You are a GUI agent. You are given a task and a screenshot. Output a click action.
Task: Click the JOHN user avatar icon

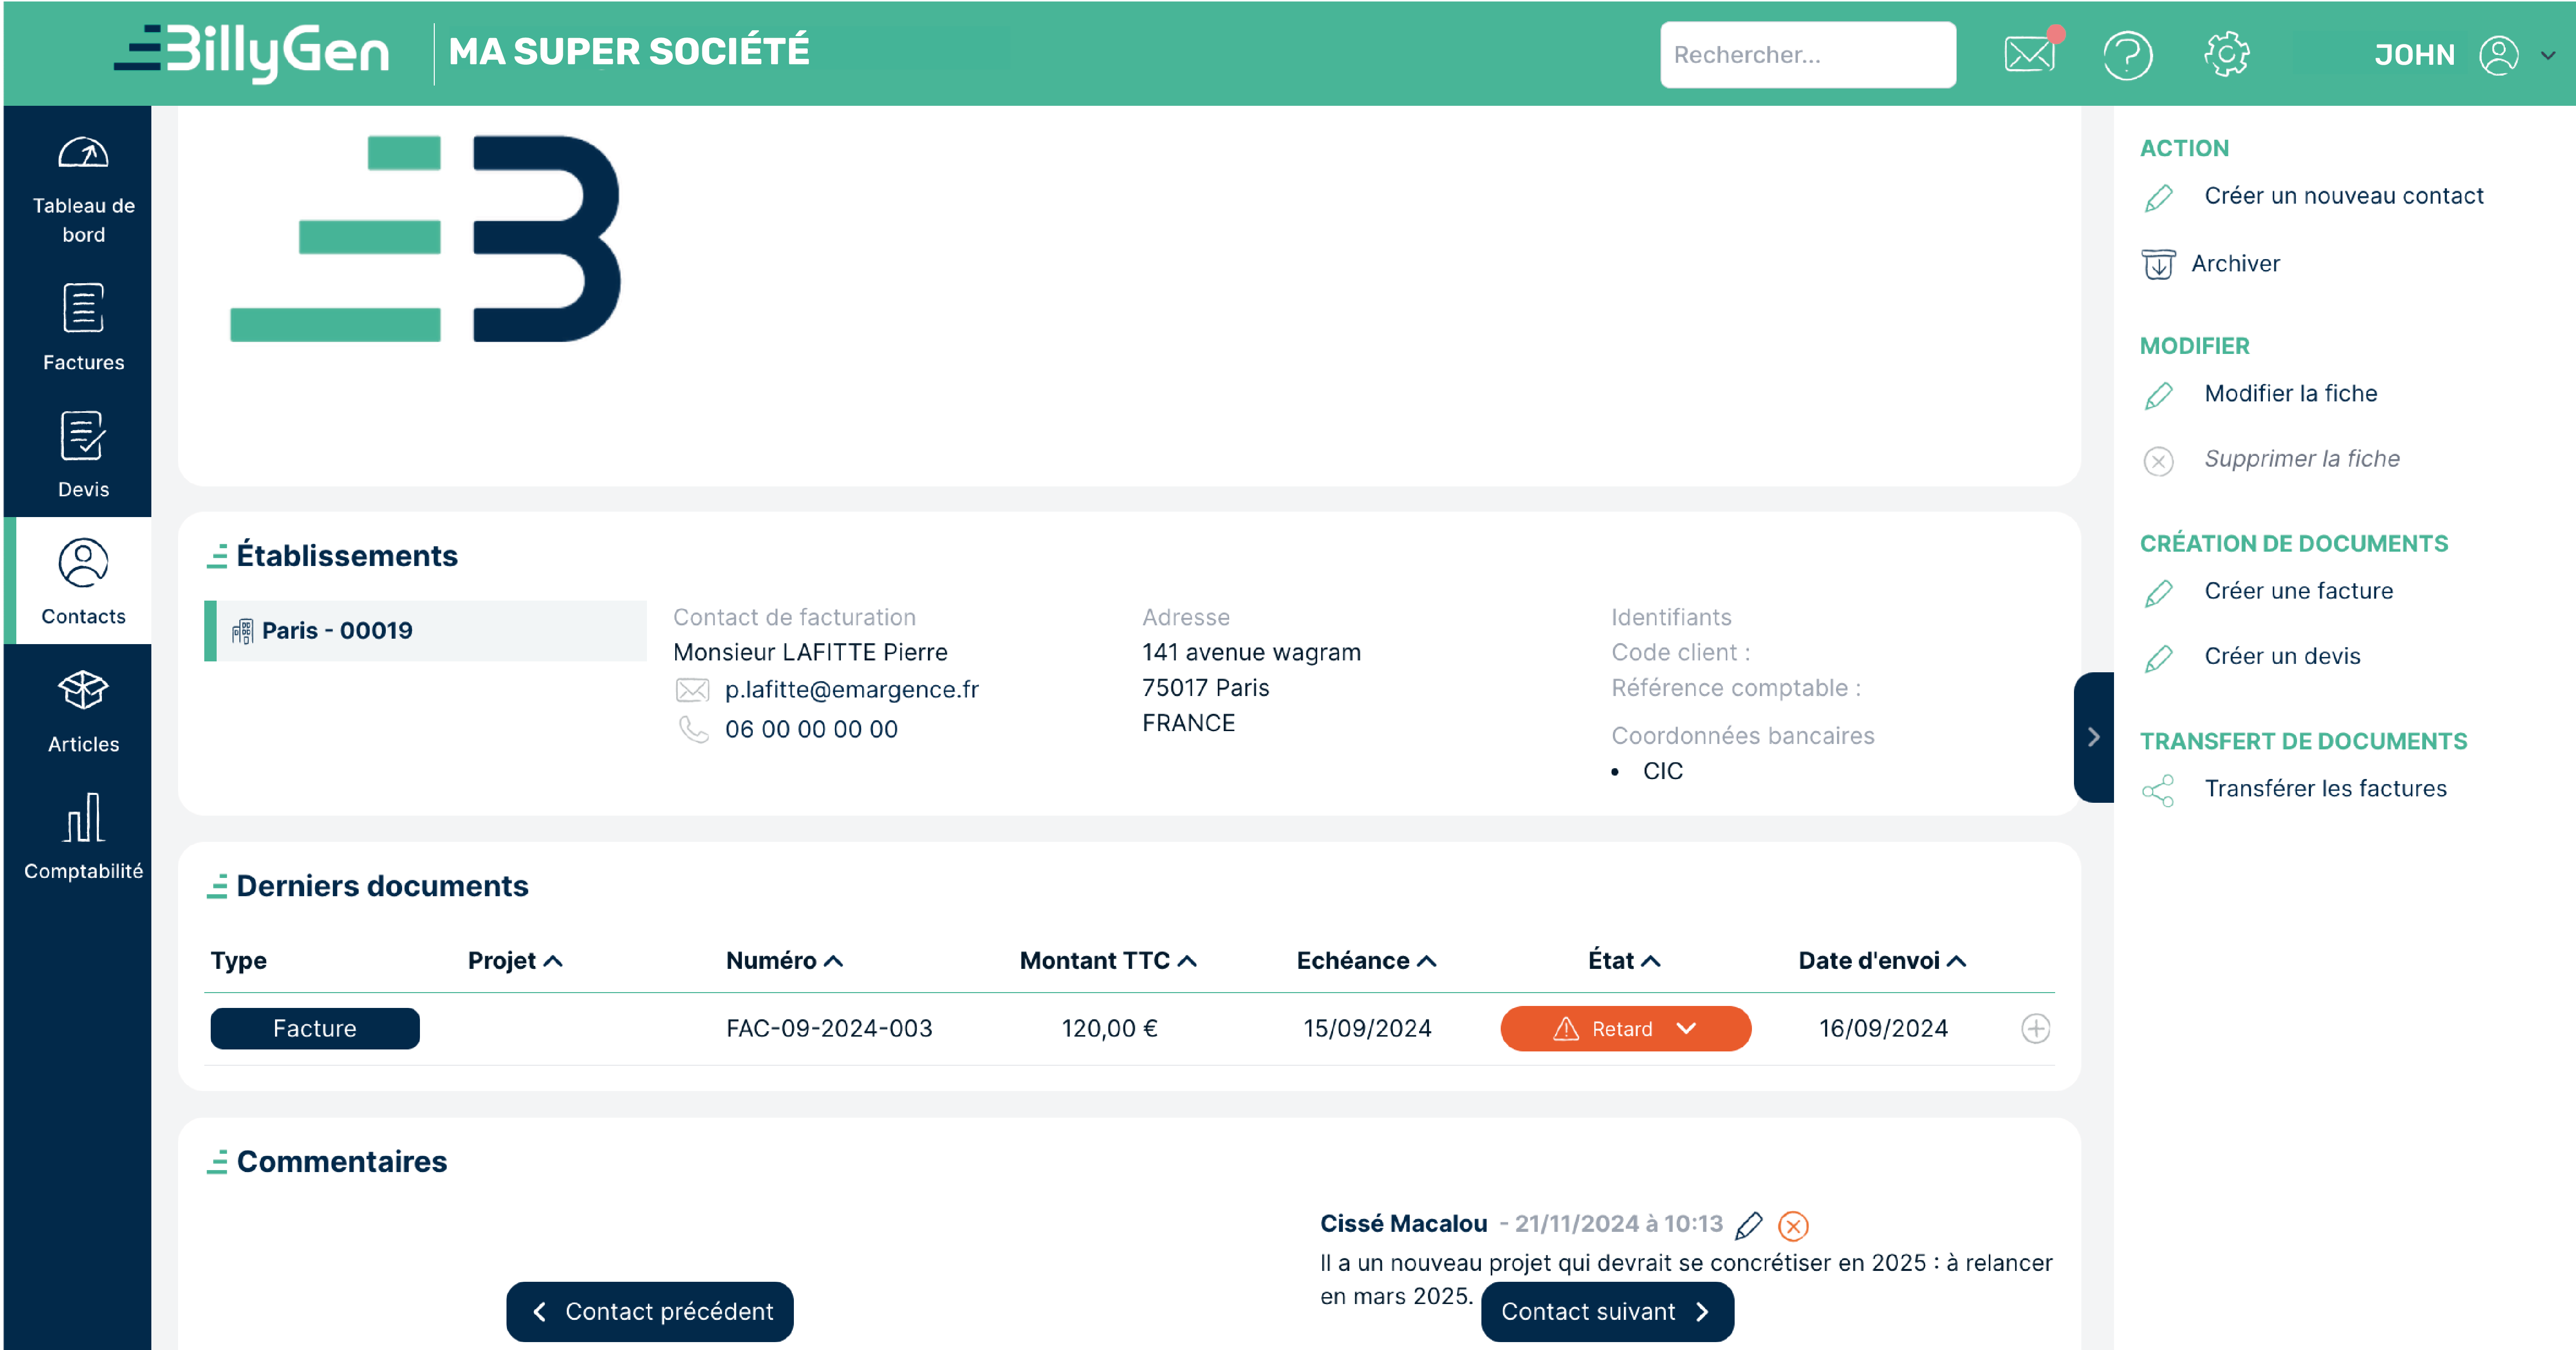click(x=2498, y=54)
